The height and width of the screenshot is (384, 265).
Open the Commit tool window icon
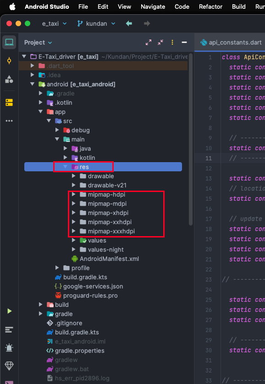tap(9, 61)
